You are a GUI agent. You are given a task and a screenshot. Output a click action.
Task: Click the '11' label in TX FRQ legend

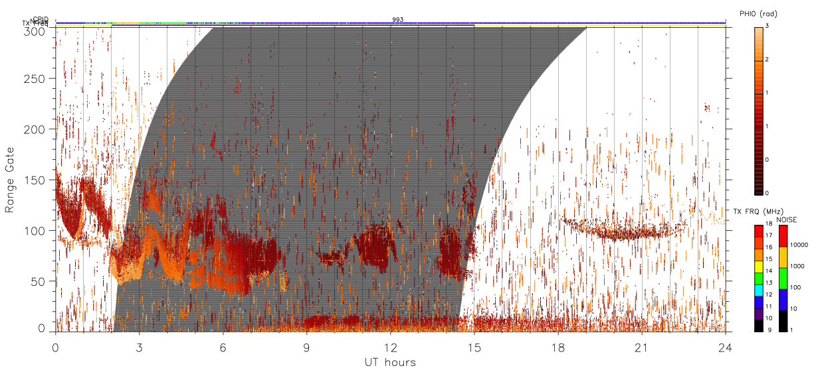click(770, 308)
